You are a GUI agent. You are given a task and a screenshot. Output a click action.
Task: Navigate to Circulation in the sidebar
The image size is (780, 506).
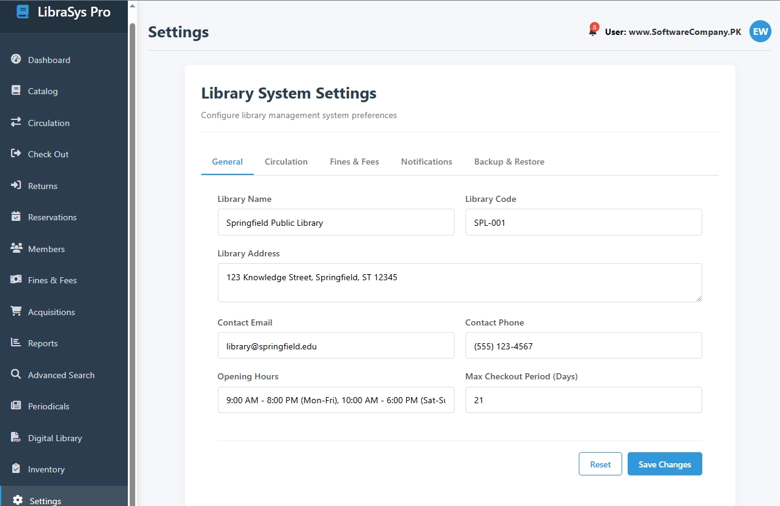click(x=48, y=123)
